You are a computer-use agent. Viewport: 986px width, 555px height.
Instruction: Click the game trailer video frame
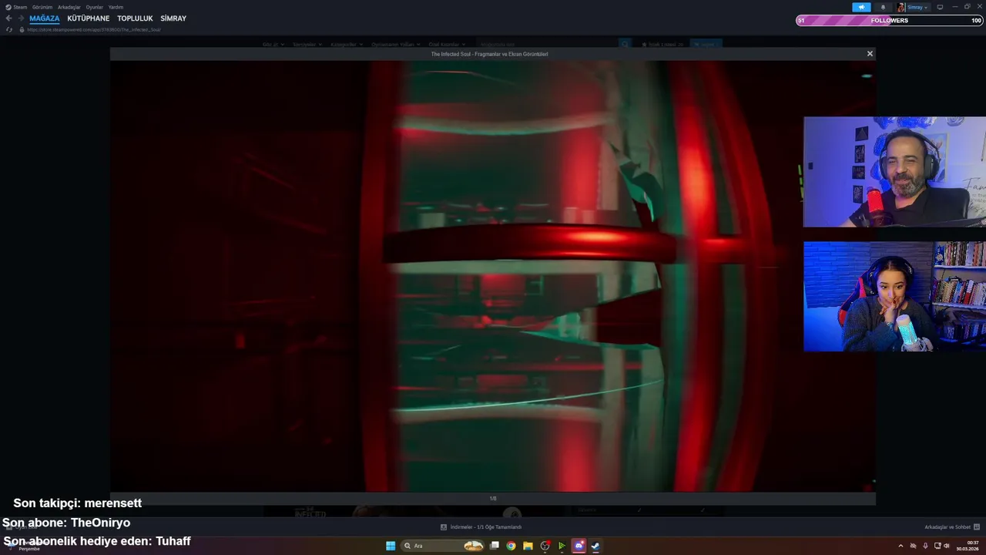(x=493, y=276)
